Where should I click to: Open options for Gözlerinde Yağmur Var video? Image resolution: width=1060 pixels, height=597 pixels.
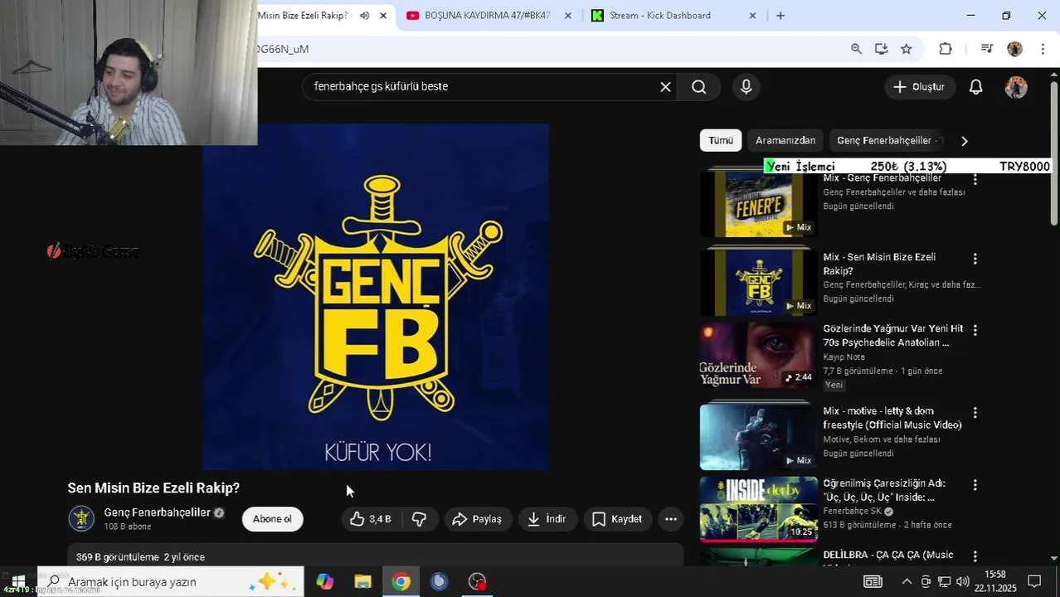coord(975,330)
